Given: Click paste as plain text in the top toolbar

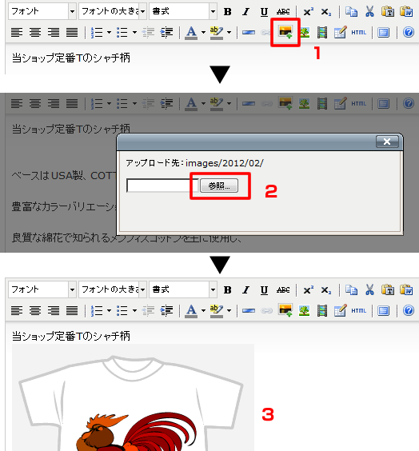Looking at the screenshot, I should click(x=388, y=12).
